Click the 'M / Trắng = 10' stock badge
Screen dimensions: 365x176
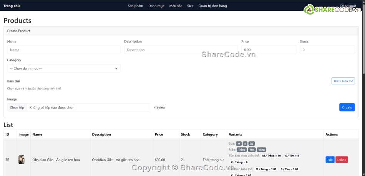(x=271, y=156)
